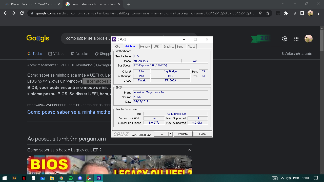Switch to Chrome in taskbar
This screenshot has height=182, width=324.
click(x=61, y=178)
